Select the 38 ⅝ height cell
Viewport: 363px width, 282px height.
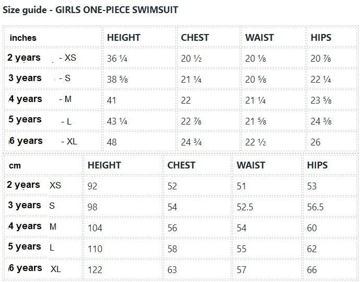click(x=118, y=79)
